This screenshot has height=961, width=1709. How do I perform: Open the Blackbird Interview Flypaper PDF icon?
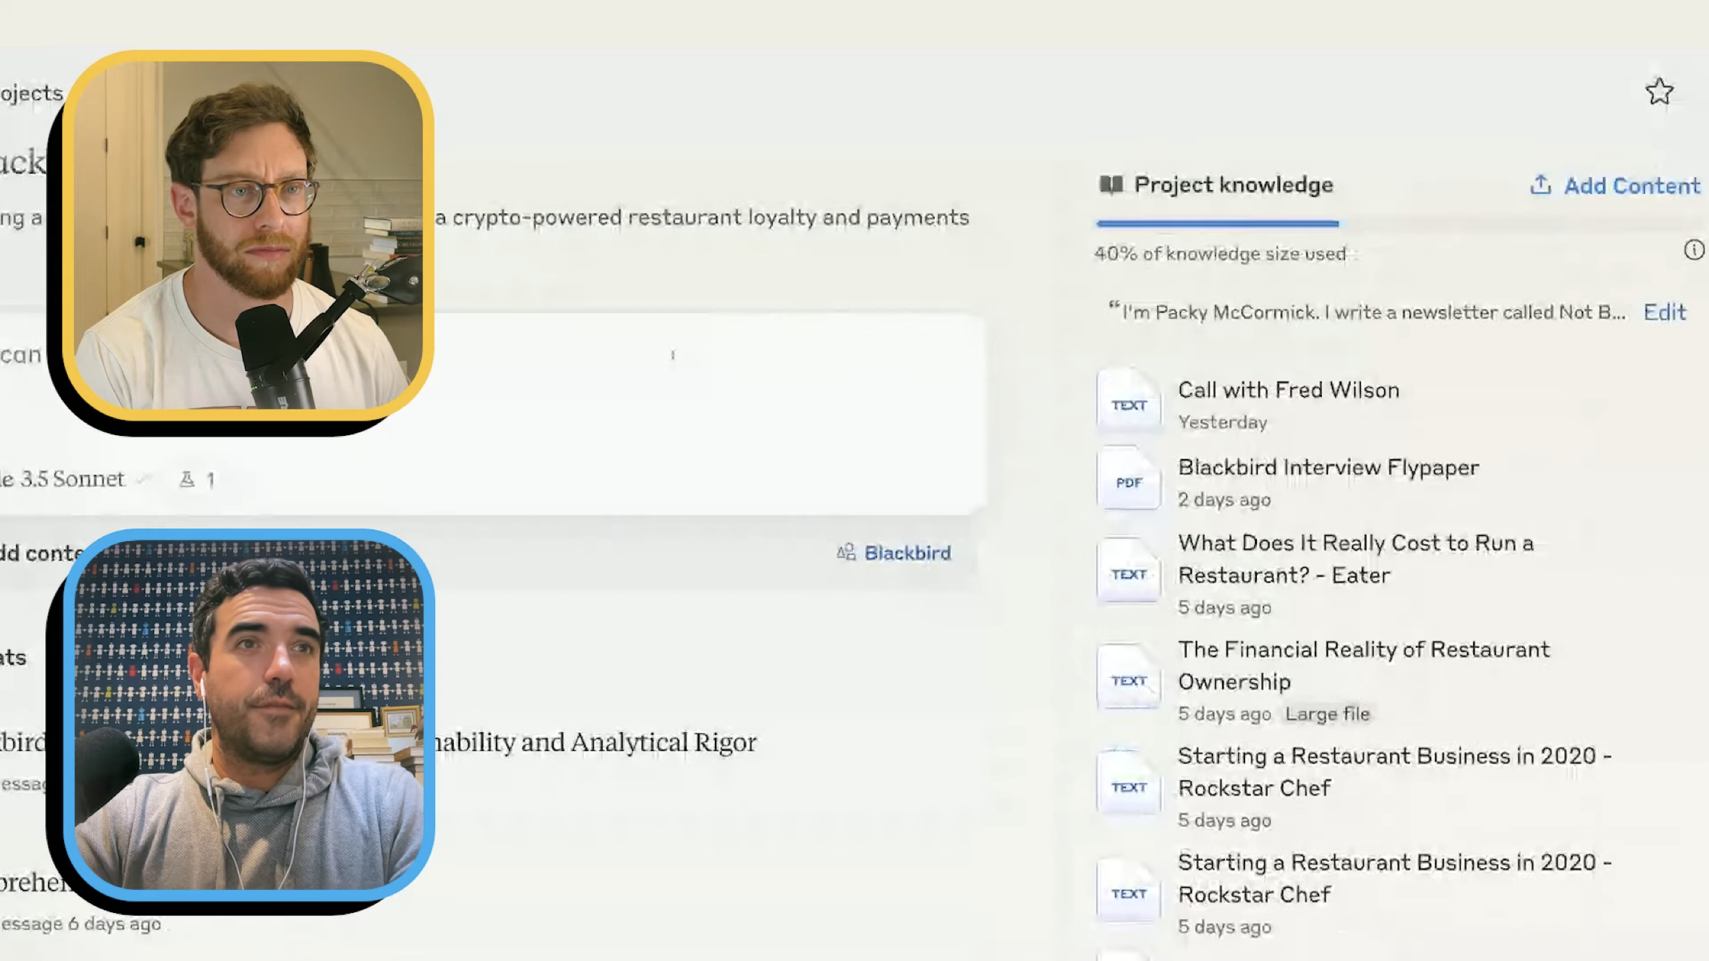1128,481
